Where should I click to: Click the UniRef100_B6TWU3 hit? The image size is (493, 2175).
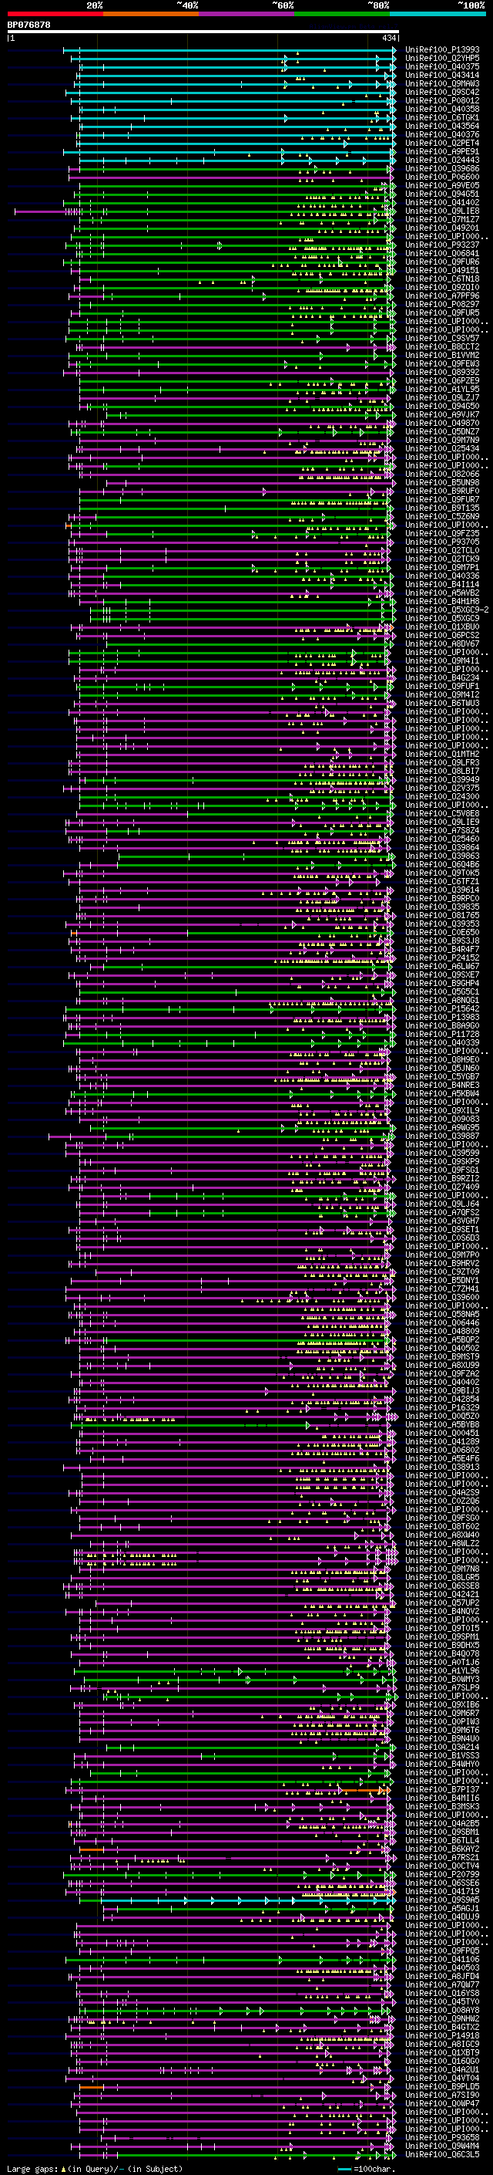tap(442, 702)
